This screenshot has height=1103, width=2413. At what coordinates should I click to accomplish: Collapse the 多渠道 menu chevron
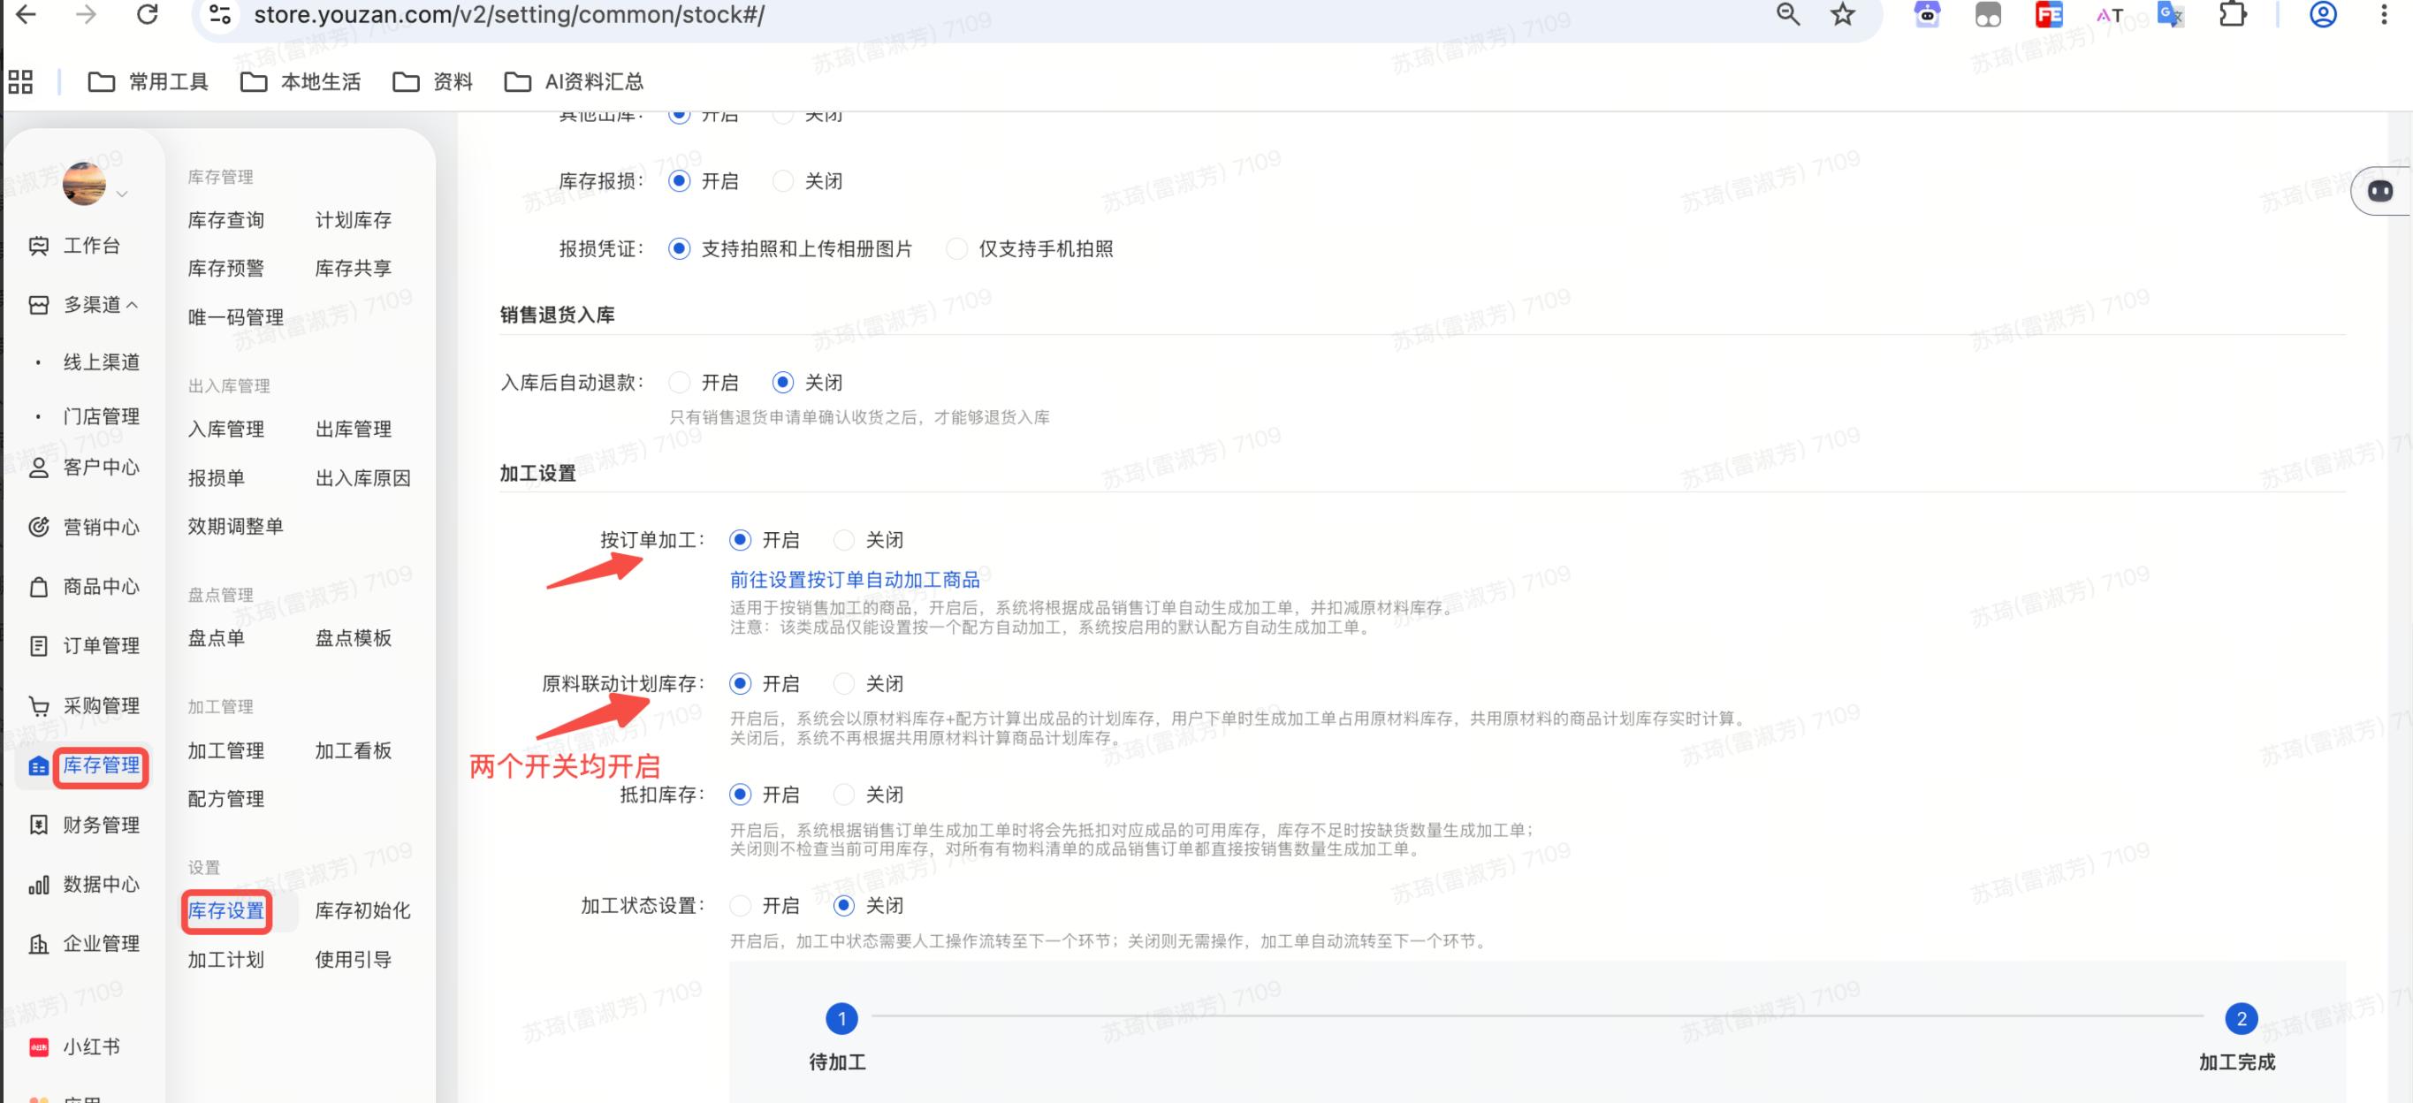pyautogui.click(x=132, y=305)
